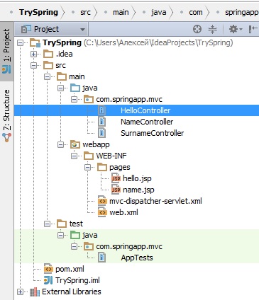Click the package icon under main java
Image resolution: width=259 pixels, height=300 pixels.
click(x=89, y=99)
